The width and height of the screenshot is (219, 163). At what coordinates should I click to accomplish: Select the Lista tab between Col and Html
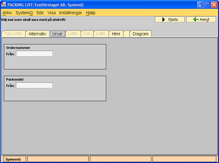pyautogui.click(x=101, y=34)
